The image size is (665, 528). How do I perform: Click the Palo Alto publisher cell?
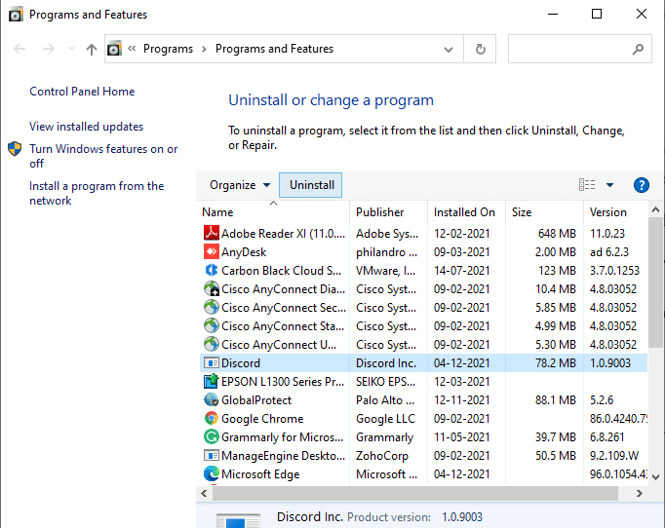(385, 400)
